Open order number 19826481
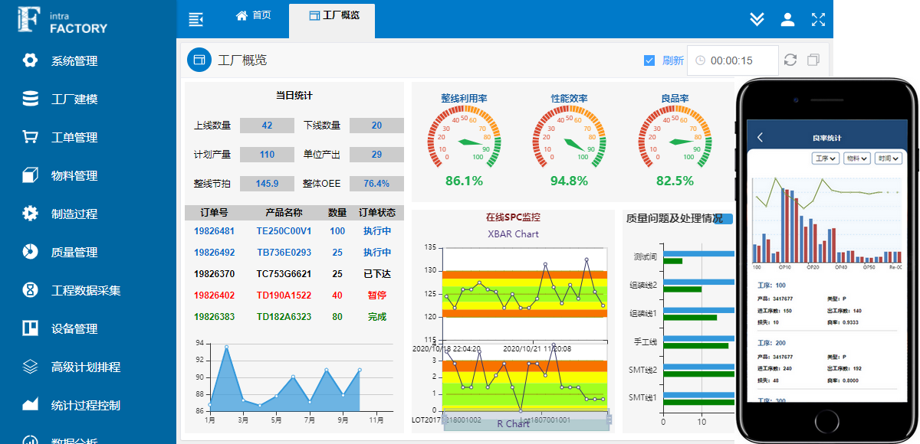Viewport: 920px width, 444px height. (215, 231)
